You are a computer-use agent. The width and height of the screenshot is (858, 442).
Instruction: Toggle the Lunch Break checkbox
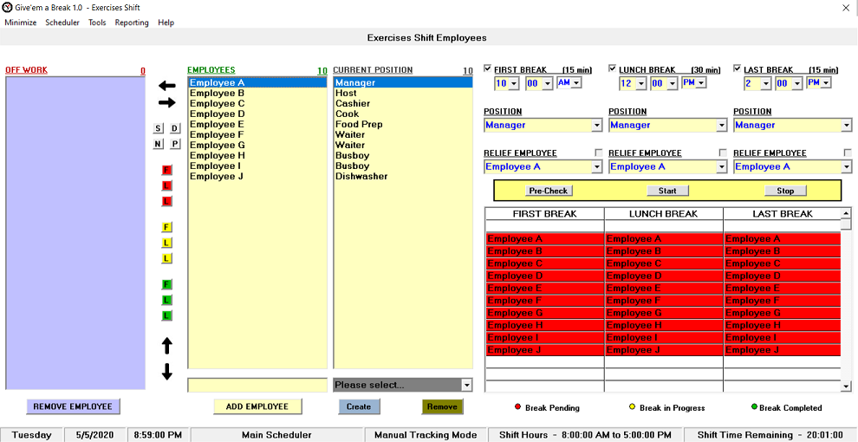[x=613, y=69]
